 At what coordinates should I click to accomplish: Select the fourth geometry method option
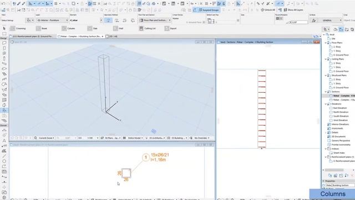(133, 21)
